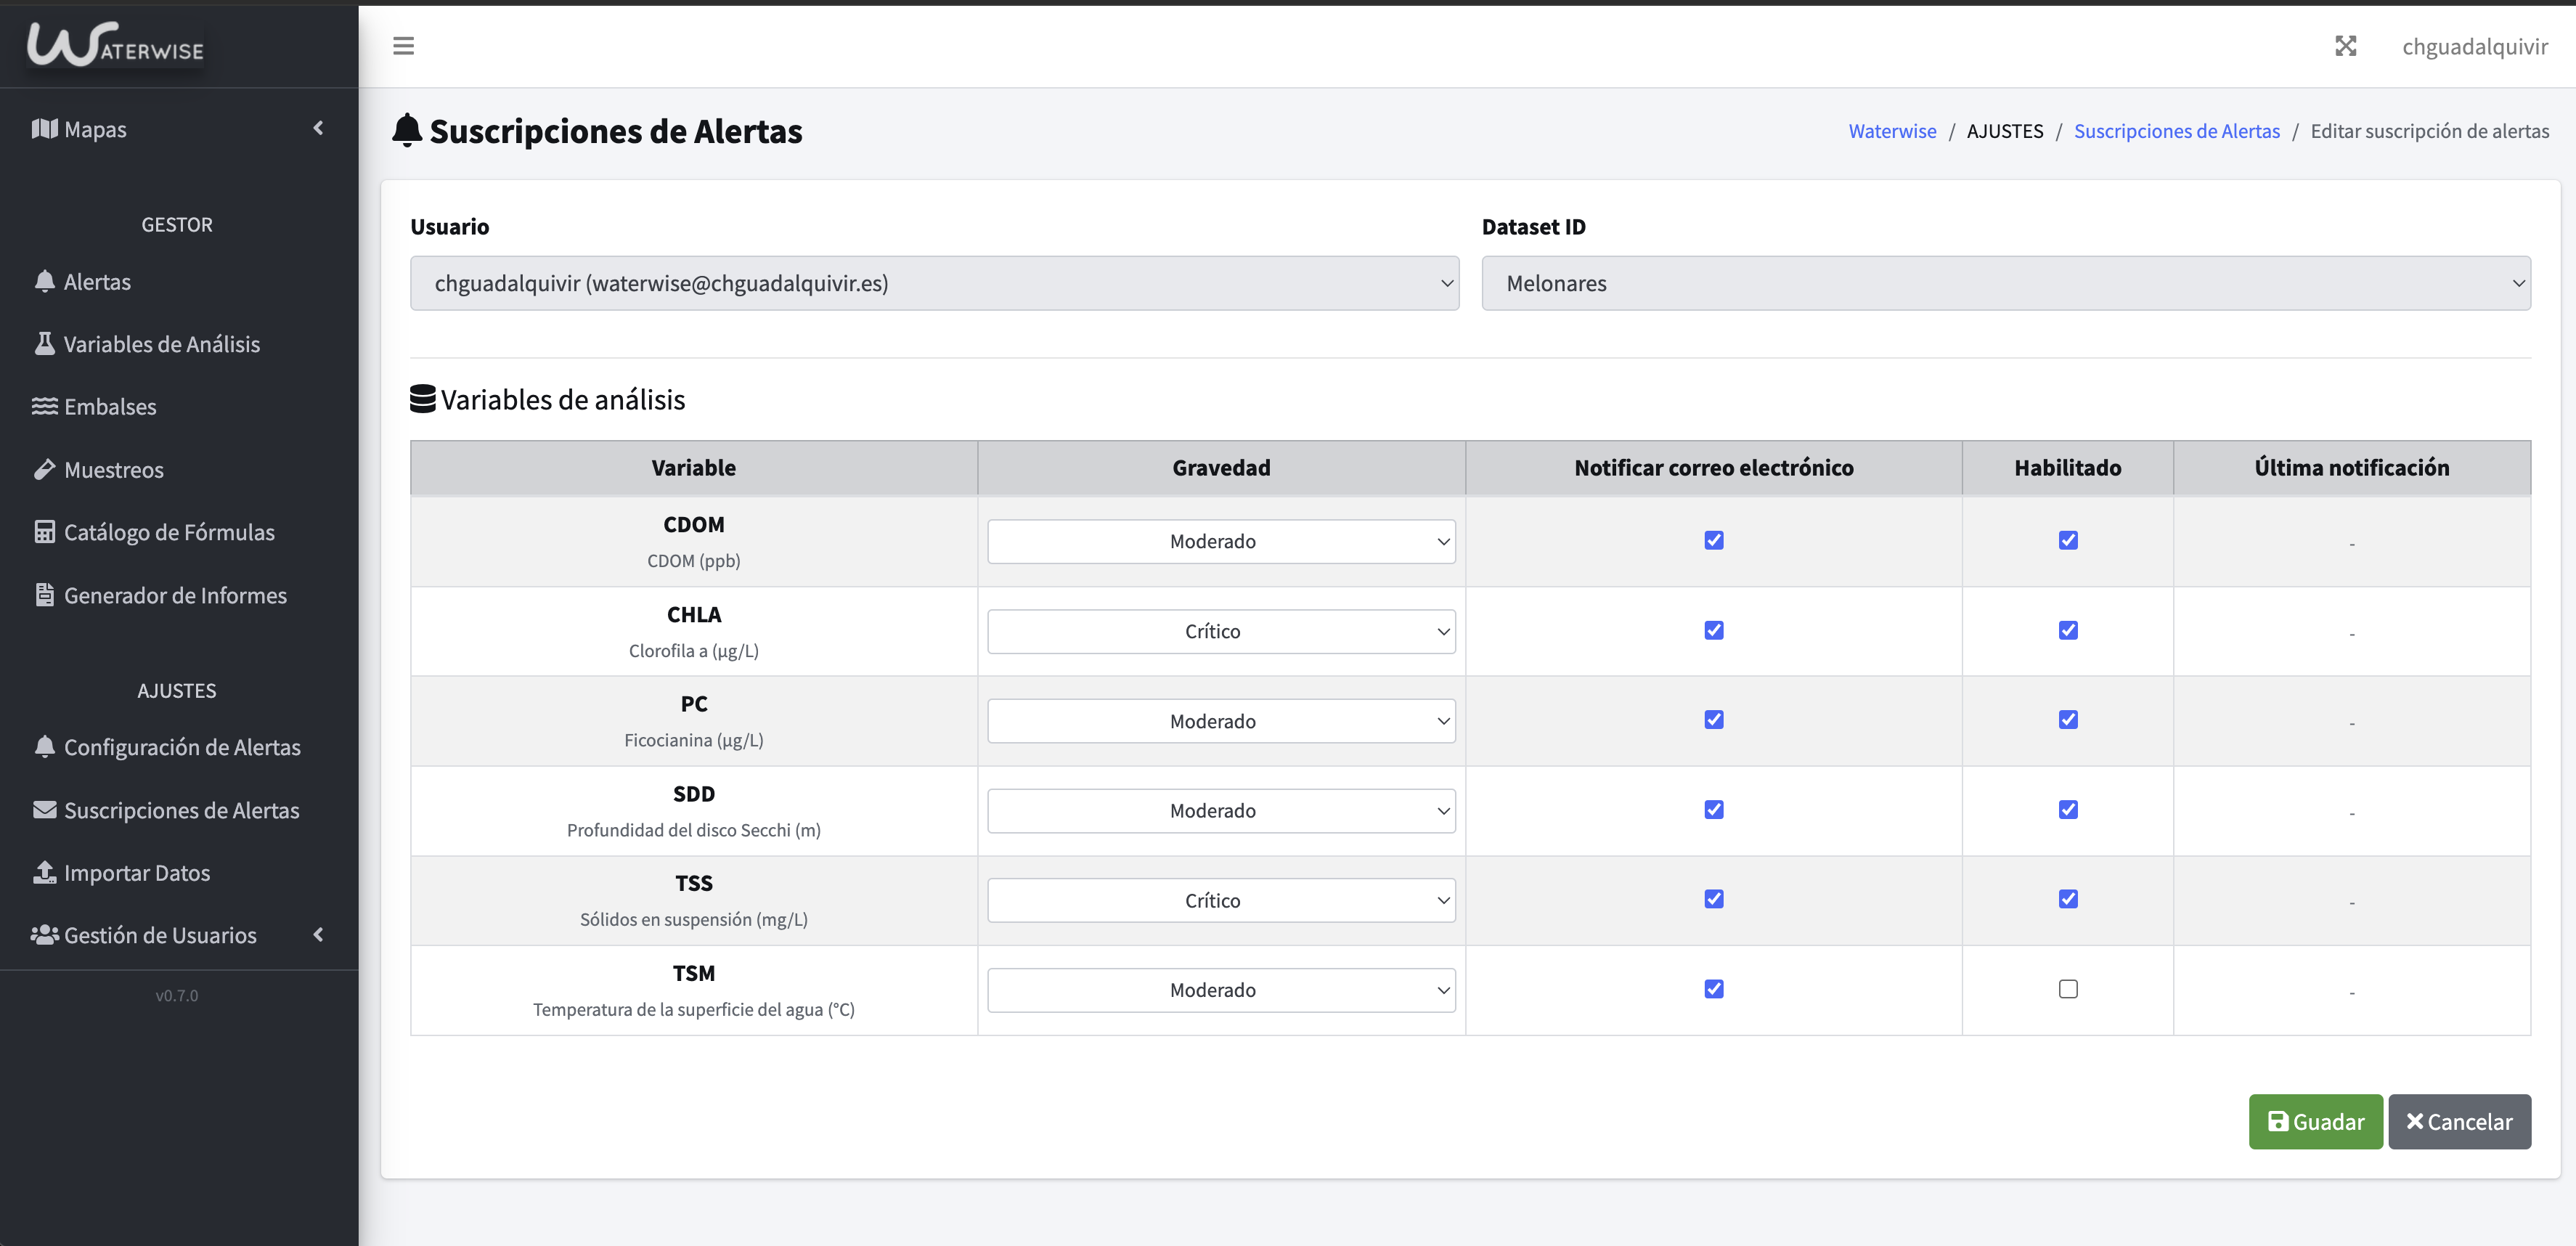
Task: Click the 'Clorofila a (µg/L)' description text
Action: pyautogui.click(x=693, y=650)
